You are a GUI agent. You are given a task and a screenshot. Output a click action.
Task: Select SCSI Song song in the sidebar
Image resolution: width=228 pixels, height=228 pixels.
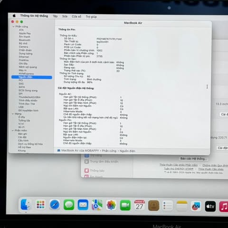click(x=28, y=90)
